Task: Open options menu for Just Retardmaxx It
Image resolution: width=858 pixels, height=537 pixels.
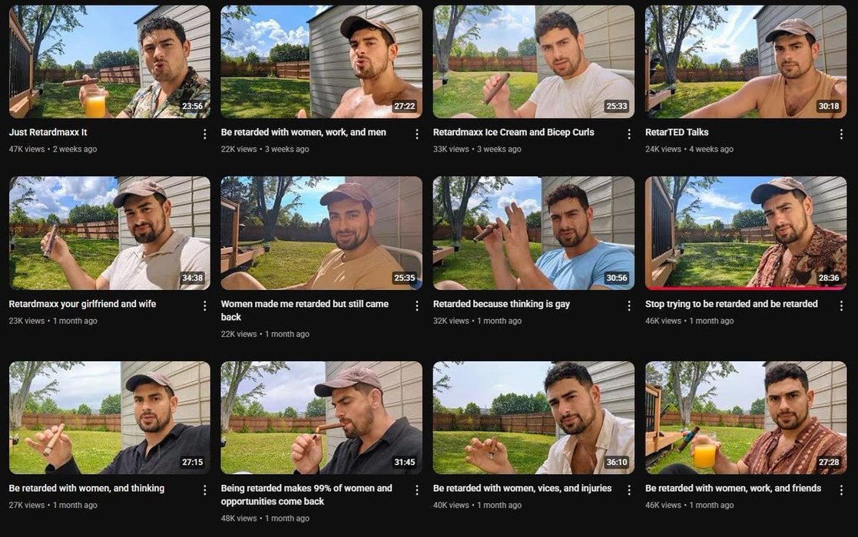Action: (204, 133)
